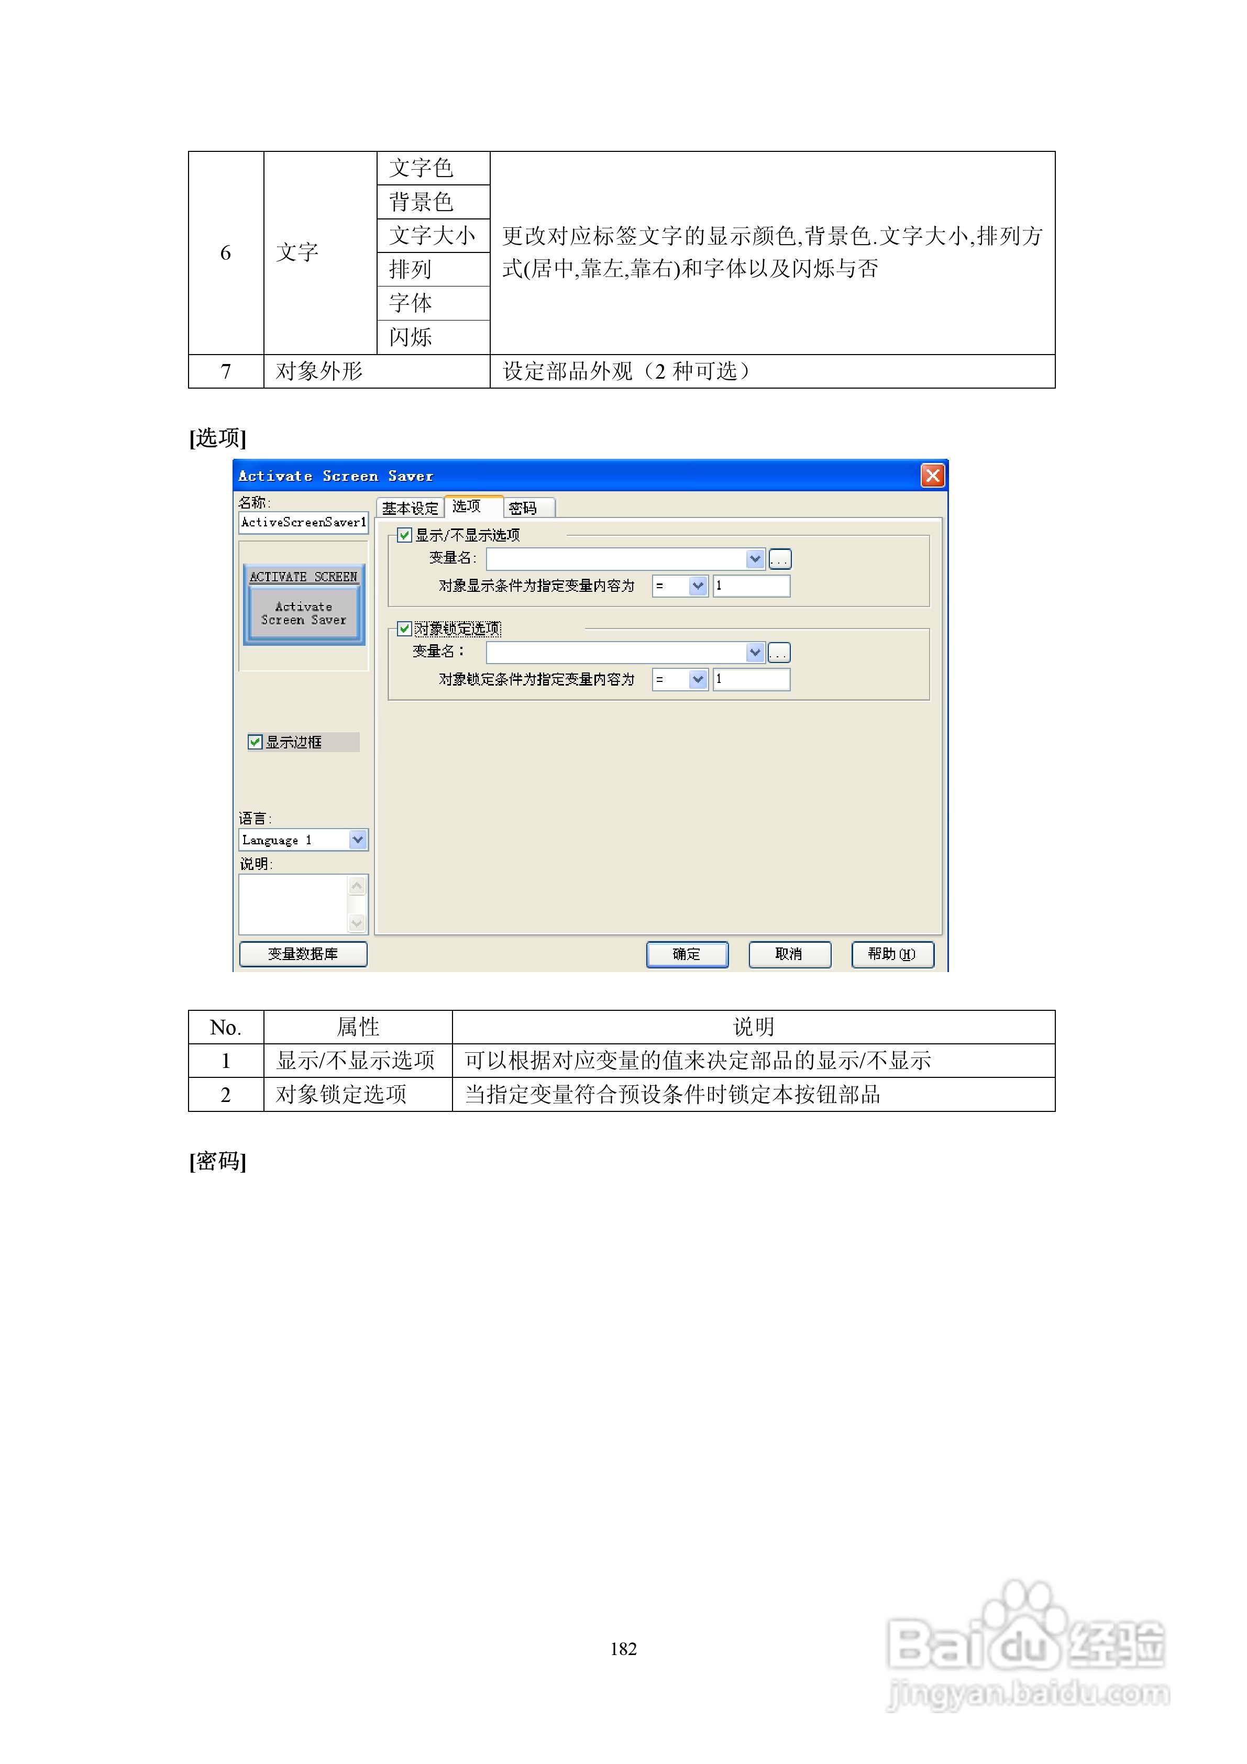Uncheck the 对象锁定选项 checkbox
The height and width of the screenshot is (1764, 1247).
(x=405, y=629)
